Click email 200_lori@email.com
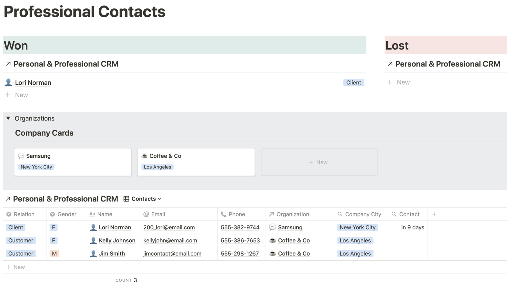Screen dimensions: 507x288 pos(169,228)
